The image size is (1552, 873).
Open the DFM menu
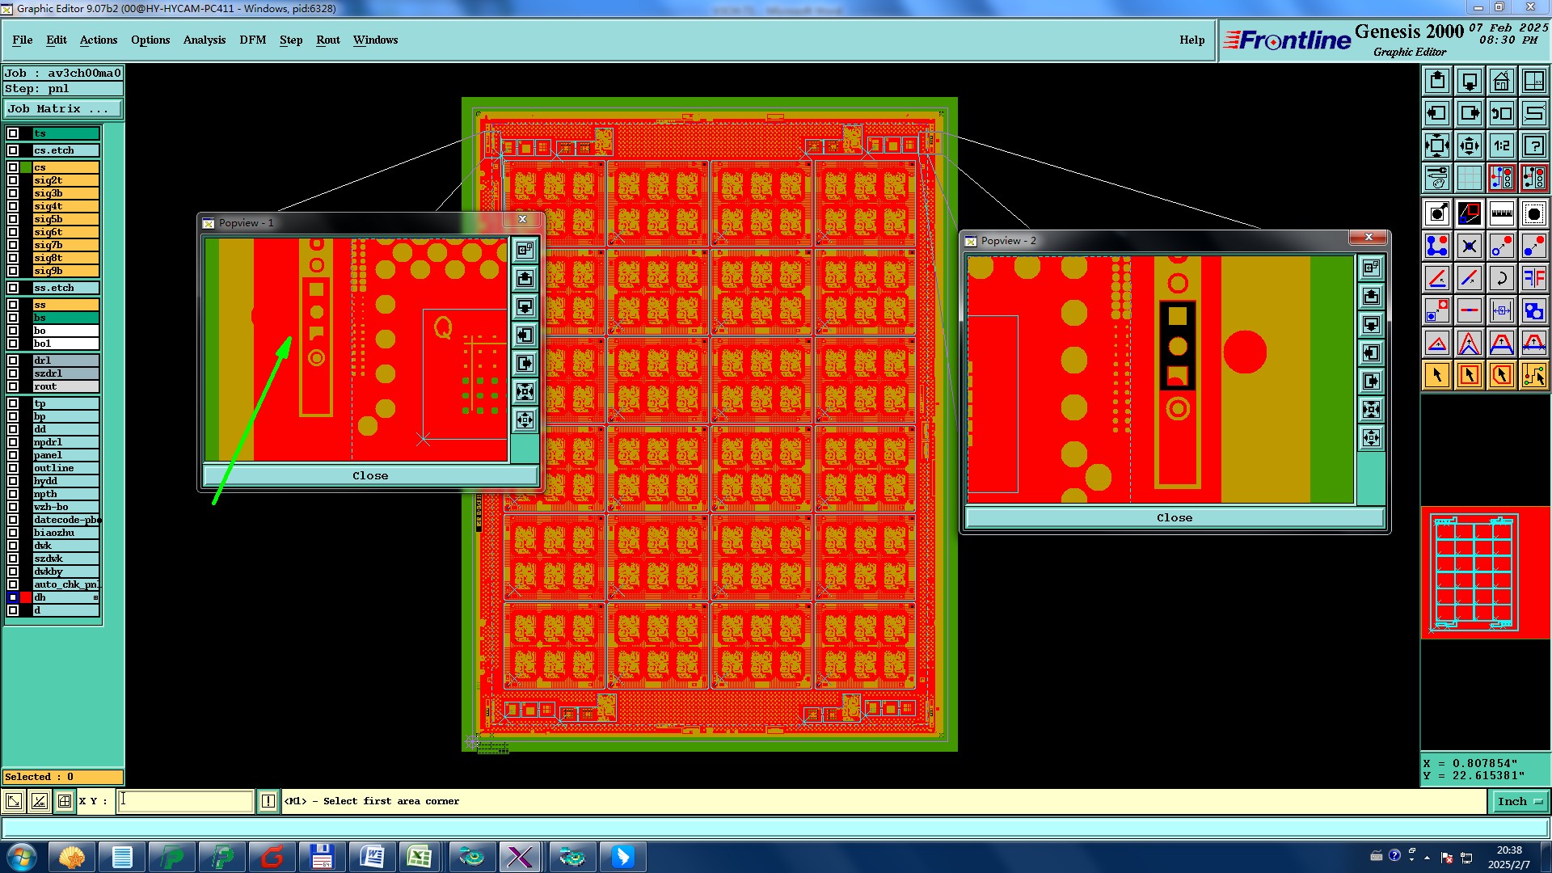click(x=252, y=40)
